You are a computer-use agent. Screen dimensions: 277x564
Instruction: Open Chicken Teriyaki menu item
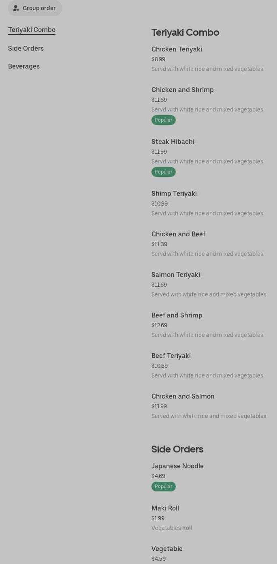coord(177,49)
